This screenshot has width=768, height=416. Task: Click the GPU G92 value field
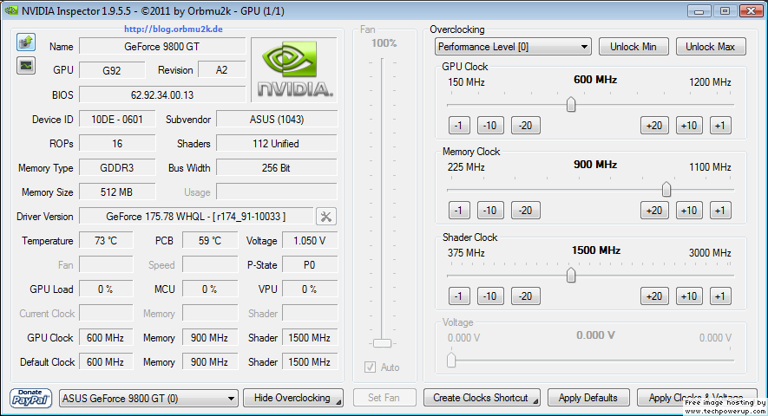pos(112,70)
